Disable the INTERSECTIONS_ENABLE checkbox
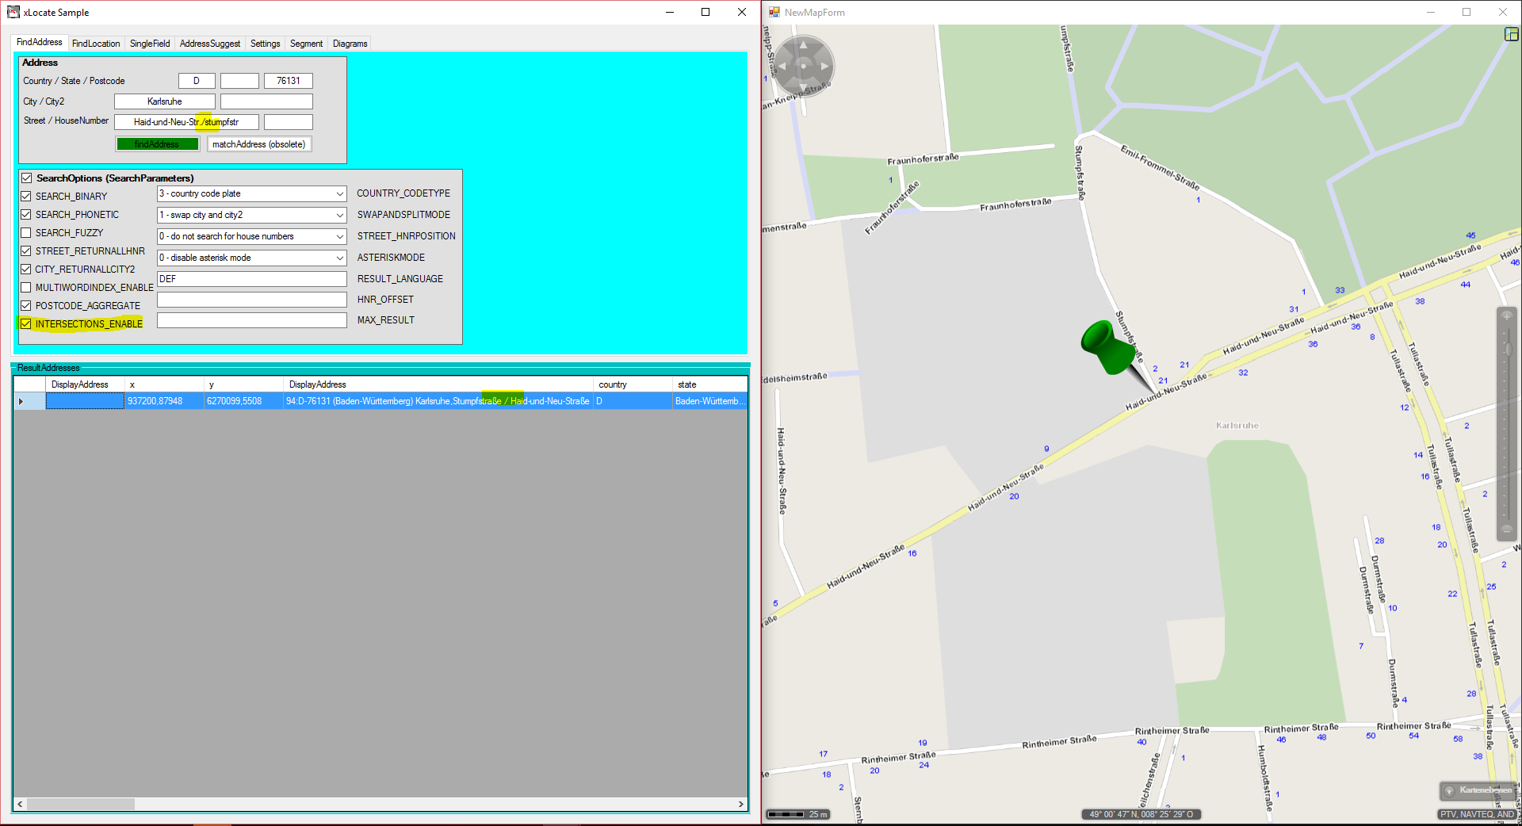 tap(26, 323)
